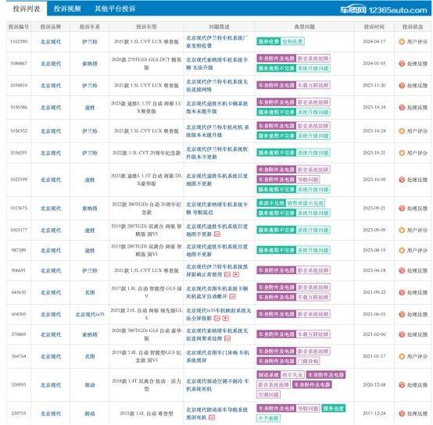
Task: Play the video icon in ix35 complaint 604305
Action: (226, 319)
